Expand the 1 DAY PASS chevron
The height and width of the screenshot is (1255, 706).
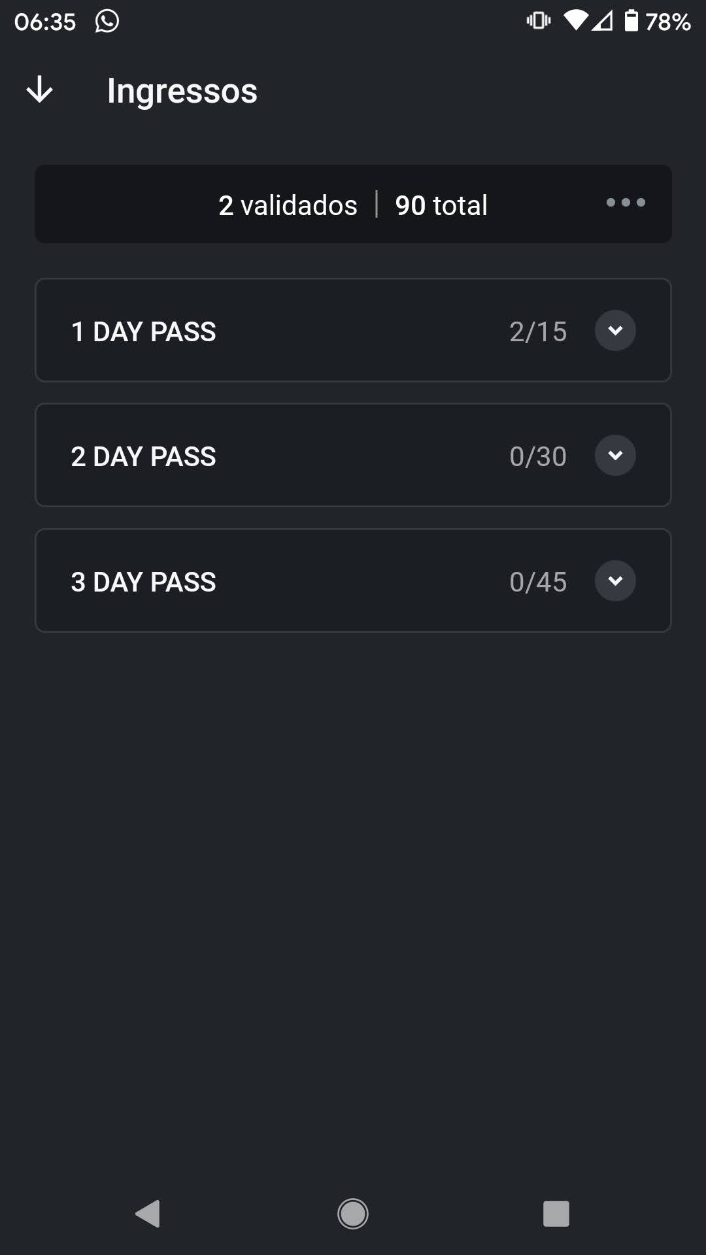[x=615, y=331]
